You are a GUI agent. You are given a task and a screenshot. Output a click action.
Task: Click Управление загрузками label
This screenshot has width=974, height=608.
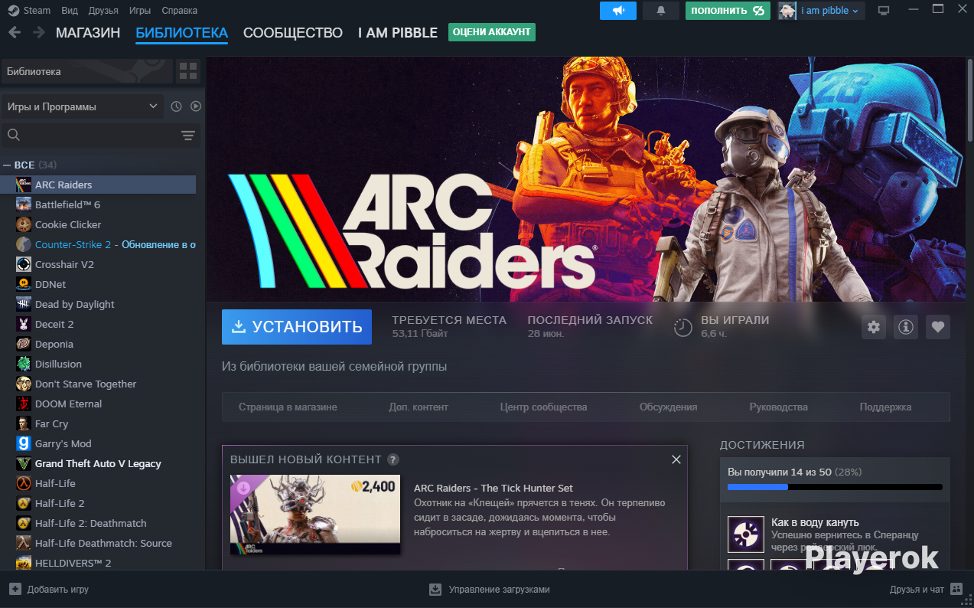point(499,590)
